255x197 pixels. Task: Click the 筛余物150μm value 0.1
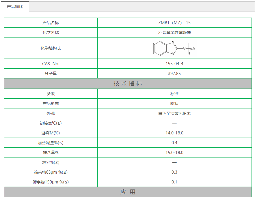pos(174,182)
